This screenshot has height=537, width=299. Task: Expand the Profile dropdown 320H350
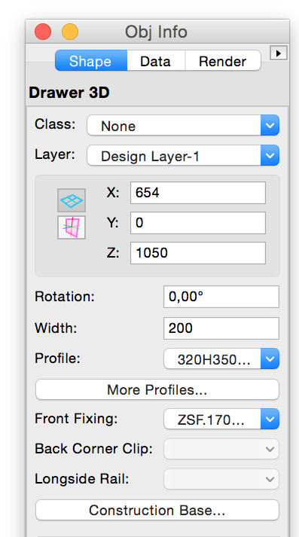pos(221,359)
